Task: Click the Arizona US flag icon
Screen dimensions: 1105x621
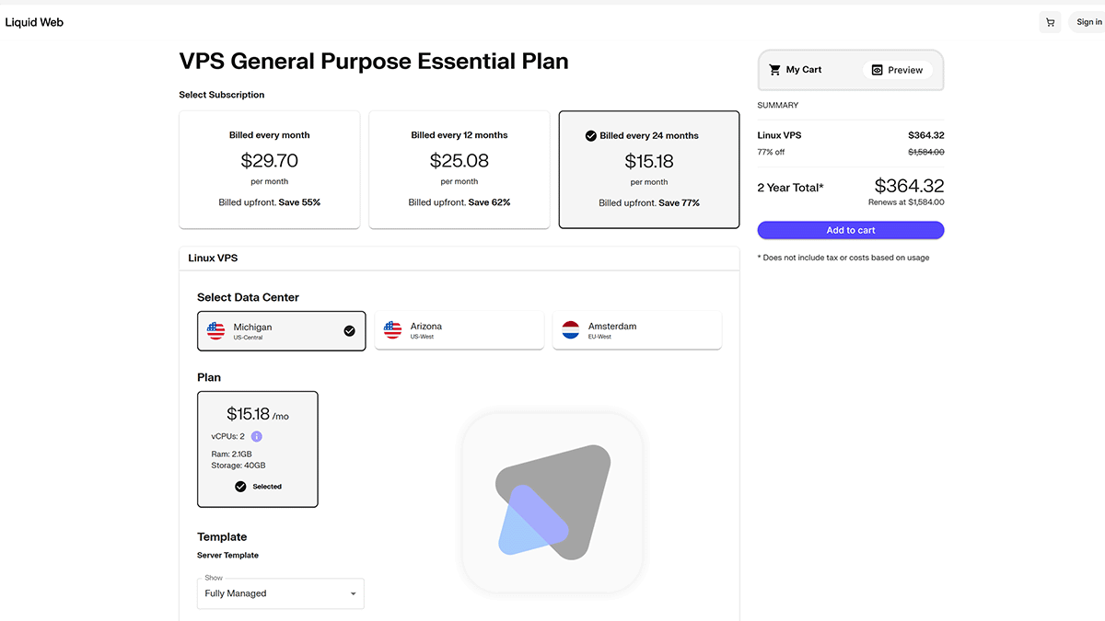Action: [x=393, y=331]
